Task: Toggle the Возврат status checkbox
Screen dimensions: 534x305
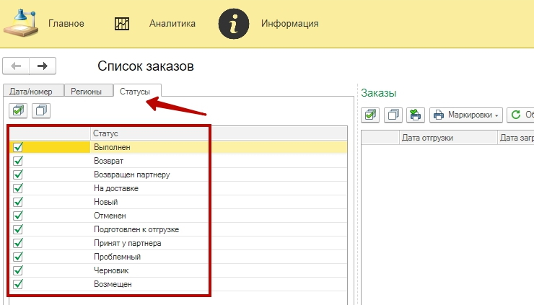Action: click(x=18, y=161)
